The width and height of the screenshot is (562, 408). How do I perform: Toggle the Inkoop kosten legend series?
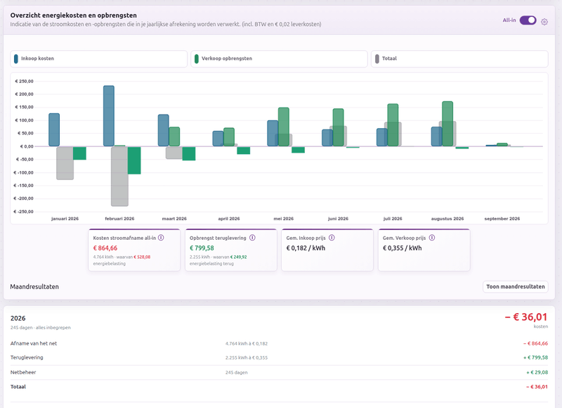[98, 58]
